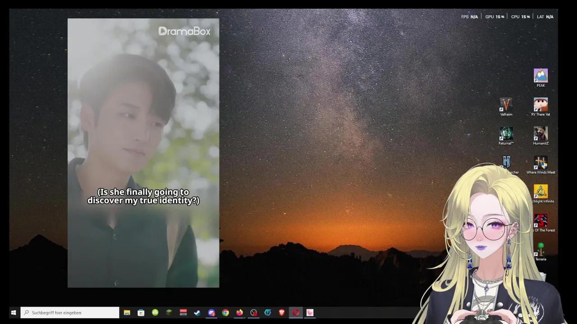Launch Returnal desktop shortcut
This screenshot has height=324, width=577.
click(506, 136)
